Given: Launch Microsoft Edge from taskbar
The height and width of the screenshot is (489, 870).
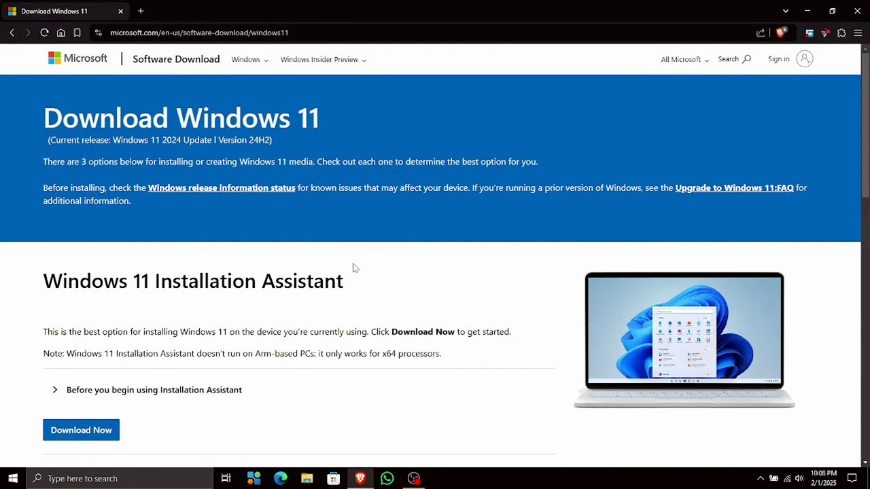Looking at the screenshot, I should click(280, 478).
